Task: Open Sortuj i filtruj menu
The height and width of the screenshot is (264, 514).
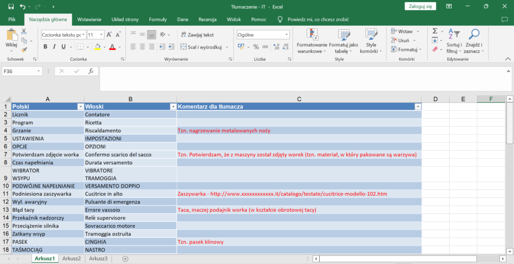Action: pyautogui.click(x=454, y=41)
